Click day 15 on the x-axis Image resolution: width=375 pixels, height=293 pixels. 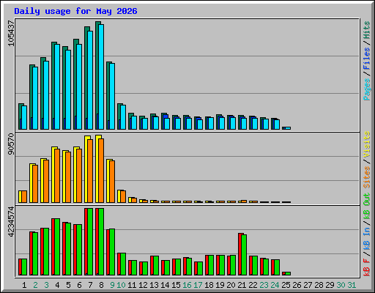pyautogui.click(x=176, y=285)
